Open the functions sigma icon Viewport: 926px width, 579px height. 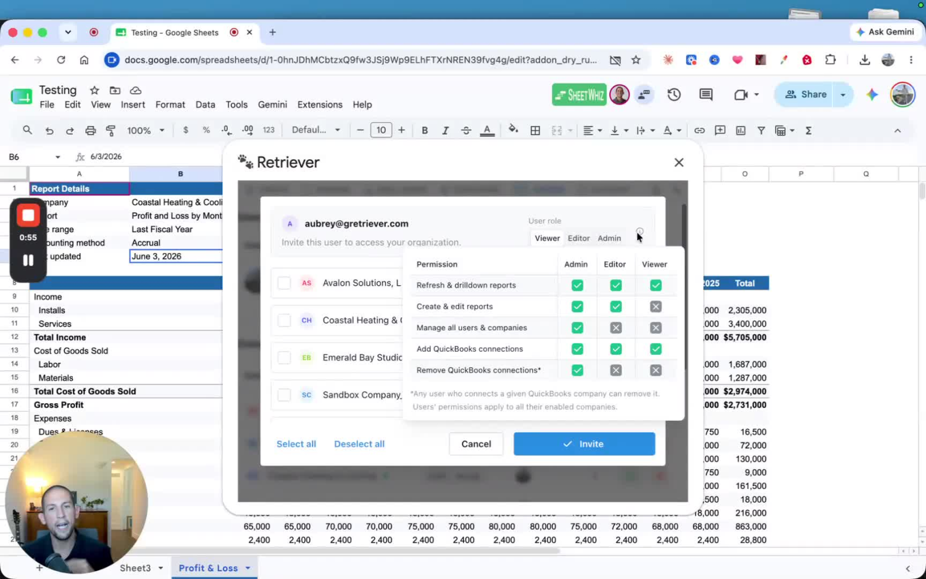point(808,130)
